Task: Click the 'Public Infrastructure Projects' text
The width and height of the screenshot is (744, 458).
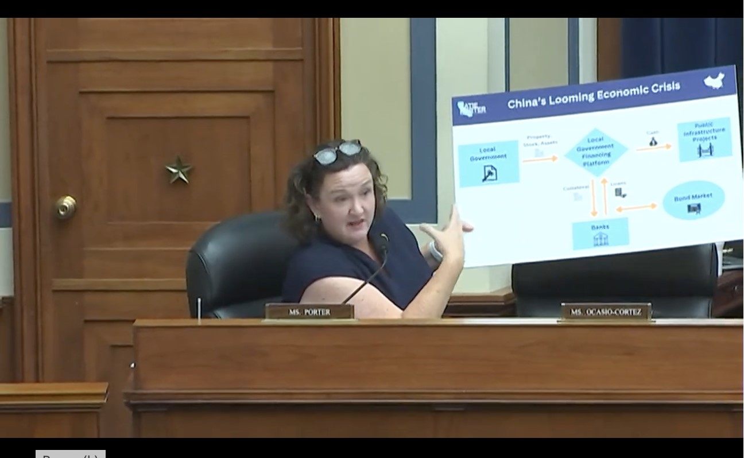Action: click(x=704, y=131)
